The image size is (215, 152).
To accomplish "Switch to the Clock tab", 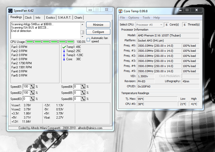I will [28, 18].
